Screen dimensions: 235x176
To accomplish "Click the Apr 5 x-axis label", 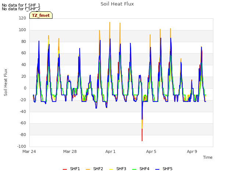I will 151,151.
